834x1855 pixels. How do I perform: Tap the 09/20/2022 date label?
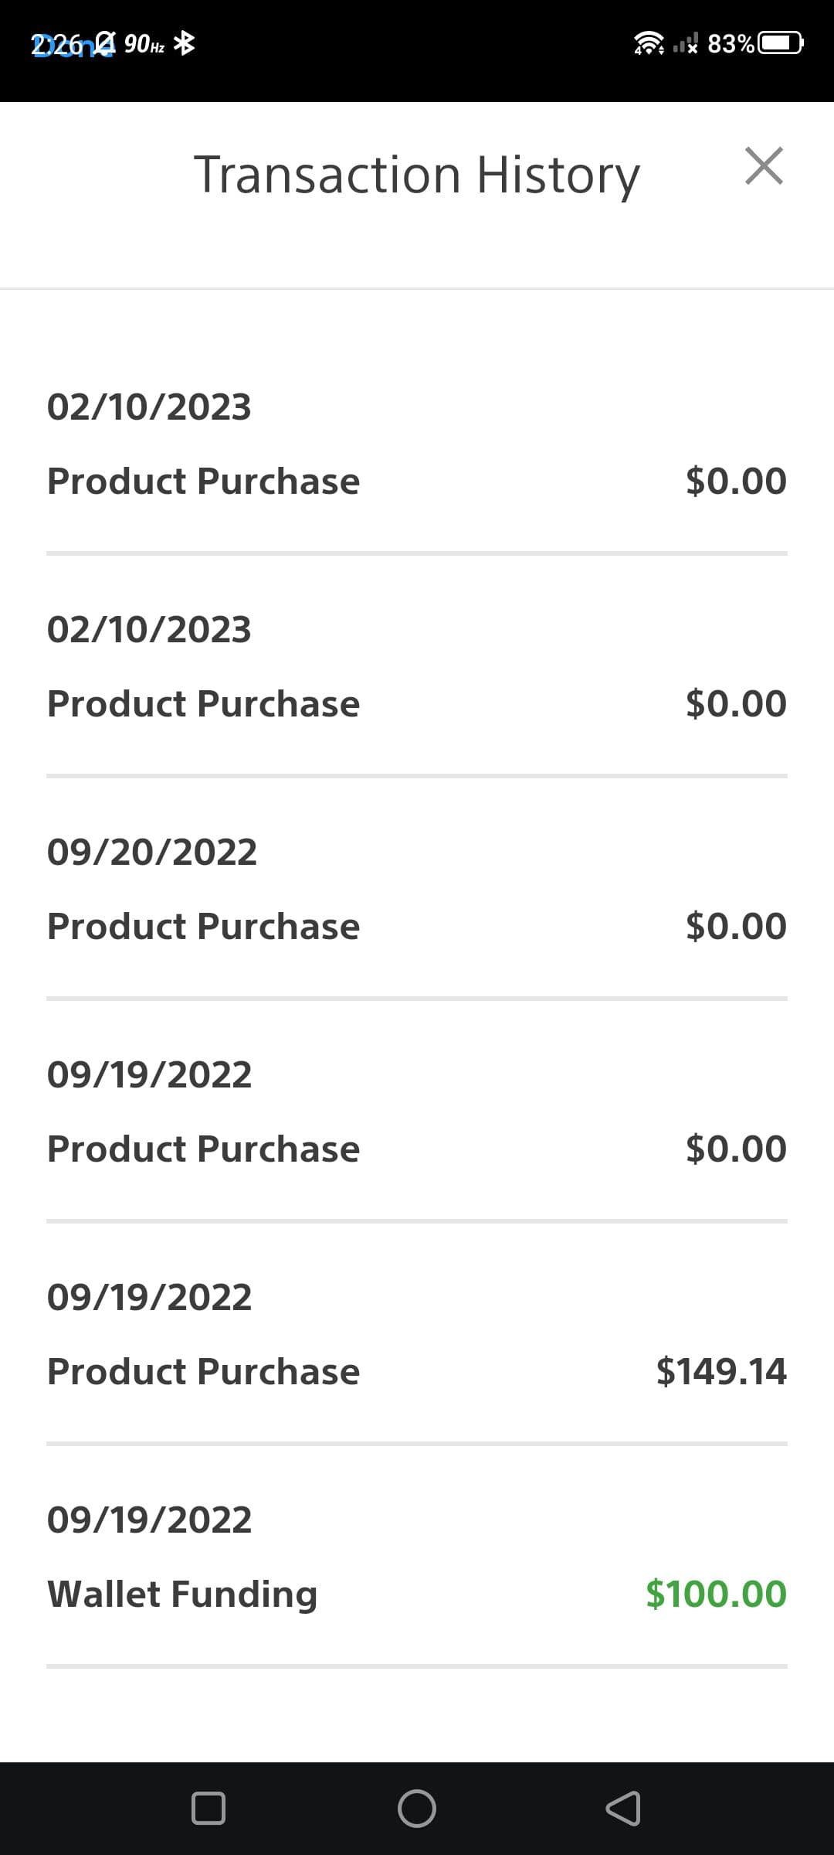coord(152,852)
